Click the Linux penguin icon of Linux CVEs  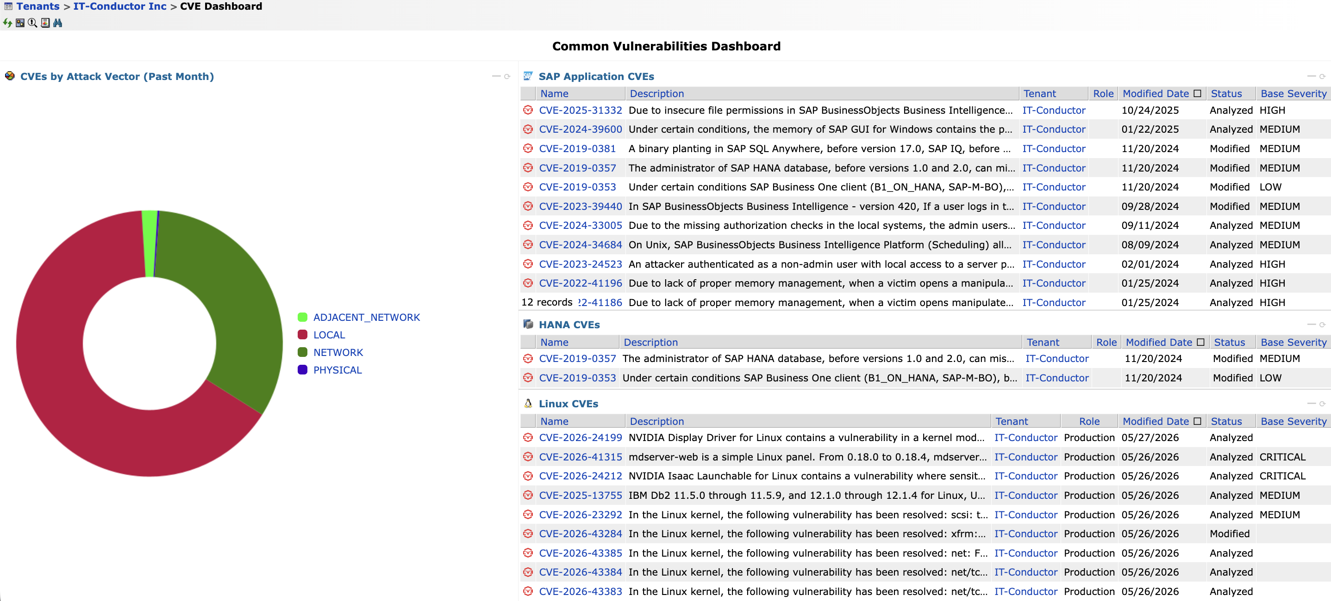[x=528, y=404]
